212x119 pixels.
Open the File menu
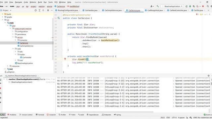[1, 2]
